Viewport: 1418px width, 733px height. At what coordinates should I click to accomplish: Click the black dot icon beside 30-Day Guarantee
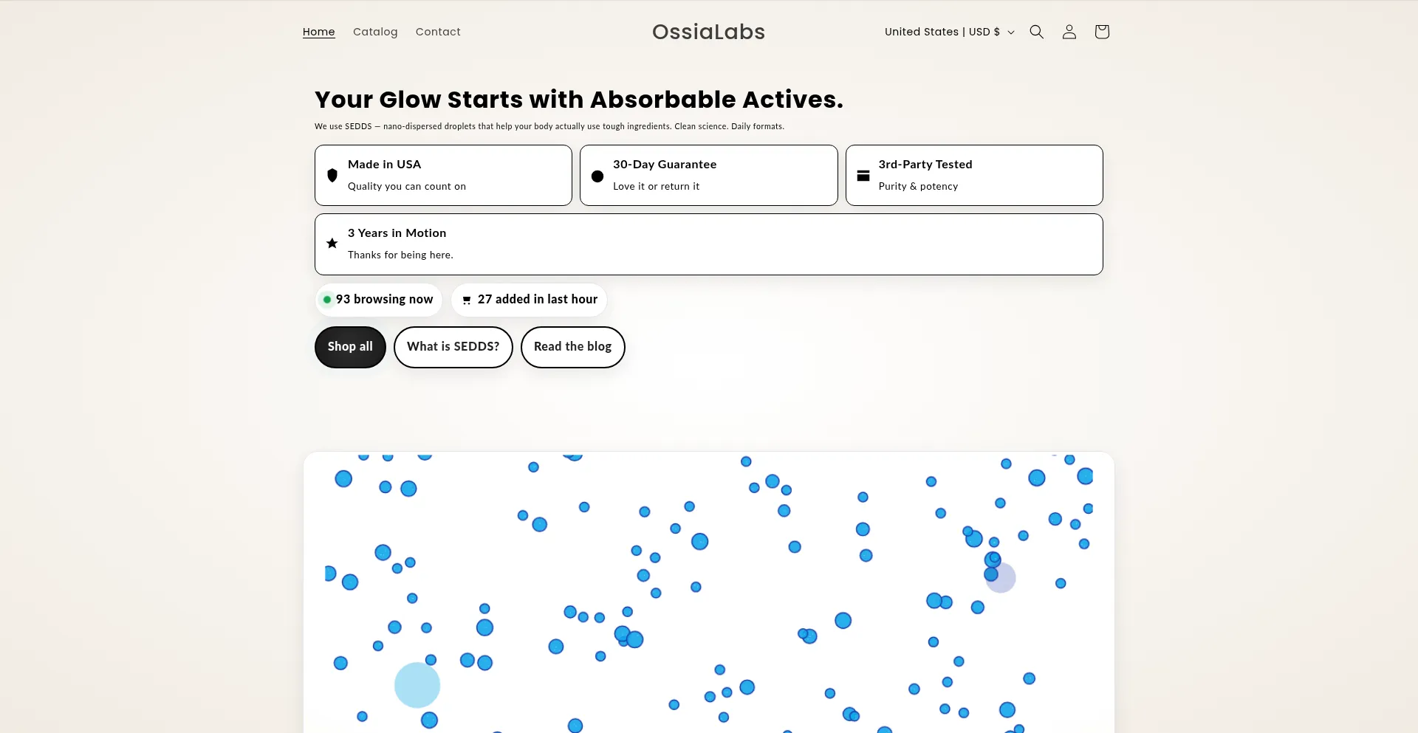[597, 176]
